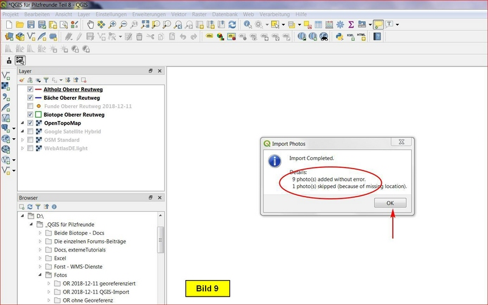Open the Erweiterungen menu

pyautogui.click(x=149, y=13)
